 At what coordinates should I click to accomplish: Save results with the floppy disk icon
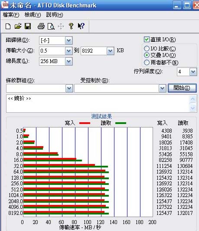28,26
